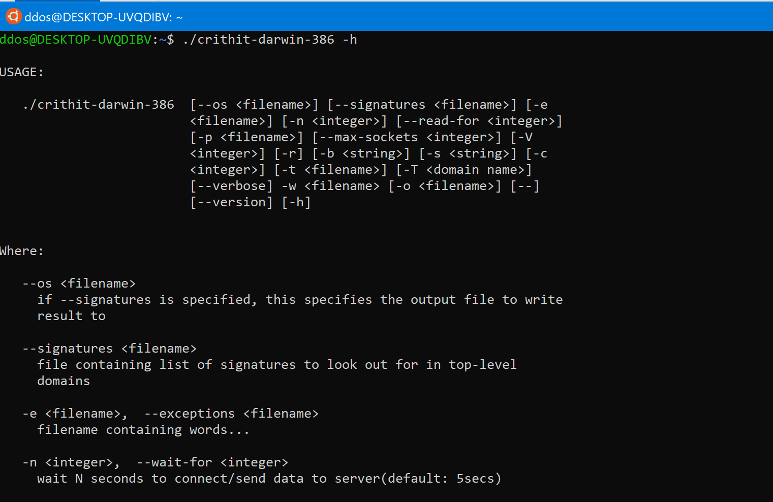The image size is (773, 502).
Task: Click the word 'domains'
Action: coord(64,381)
